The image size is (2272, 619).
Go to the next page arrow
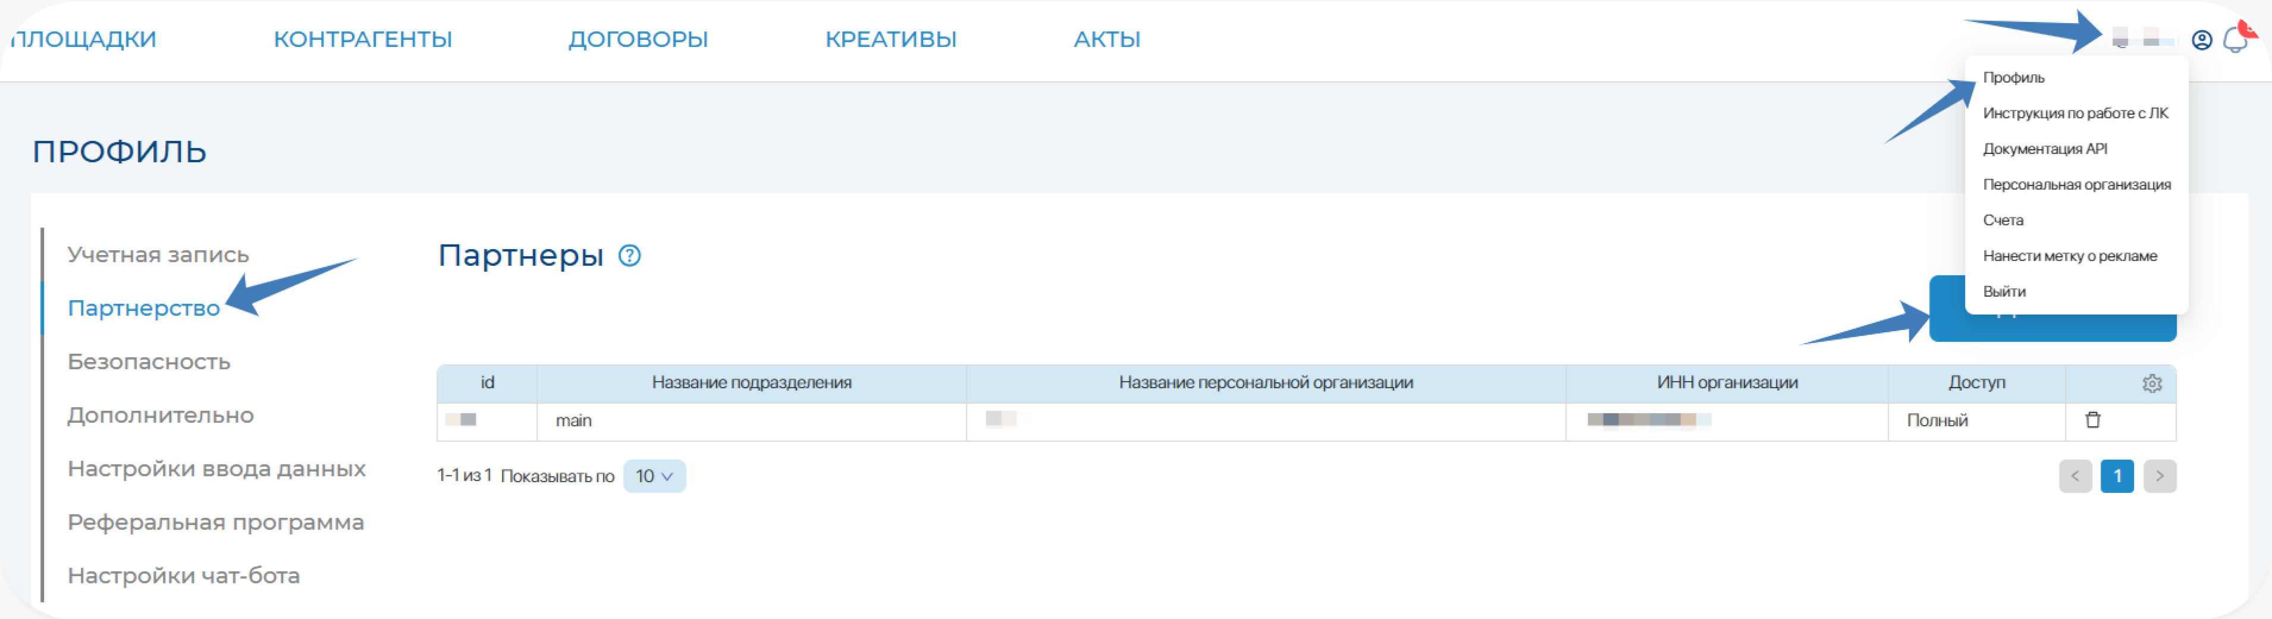(2159, 476)
